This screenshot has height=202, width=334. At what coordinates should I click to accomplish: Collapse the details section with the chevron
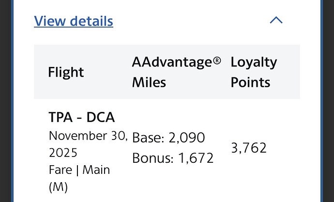point(276,20)
